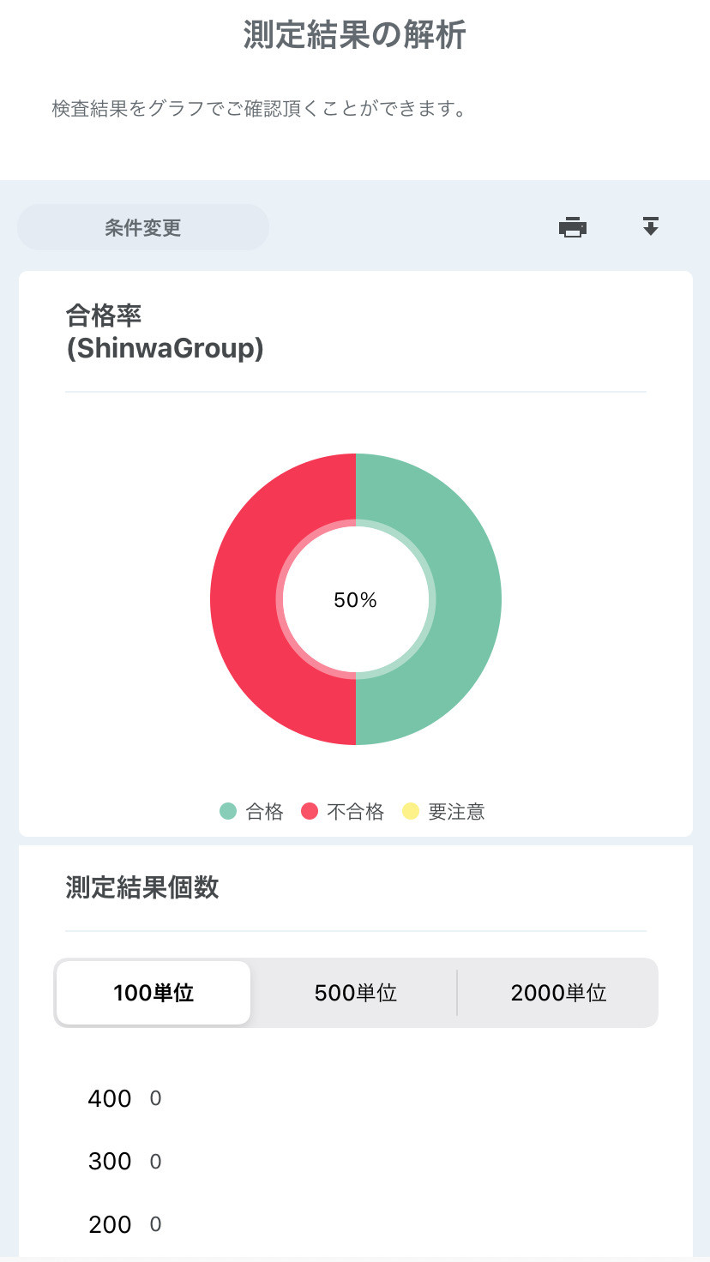
Task: Click the download arrow icon
Action: point(651,226)
